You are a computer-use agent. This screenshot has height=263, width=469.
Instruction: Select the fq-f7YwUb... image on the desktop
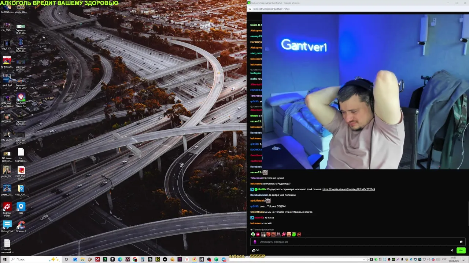pos(7,62)
